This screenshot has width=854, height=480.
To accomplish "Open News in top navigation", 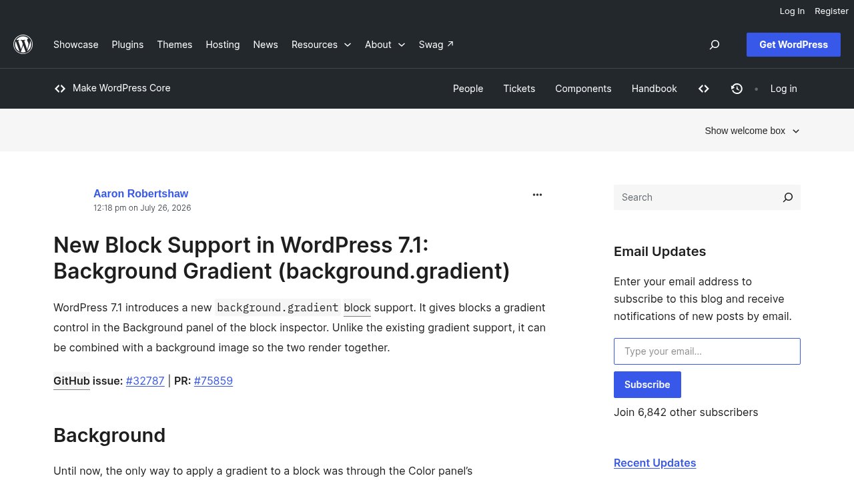I will [x=266, y=45].
